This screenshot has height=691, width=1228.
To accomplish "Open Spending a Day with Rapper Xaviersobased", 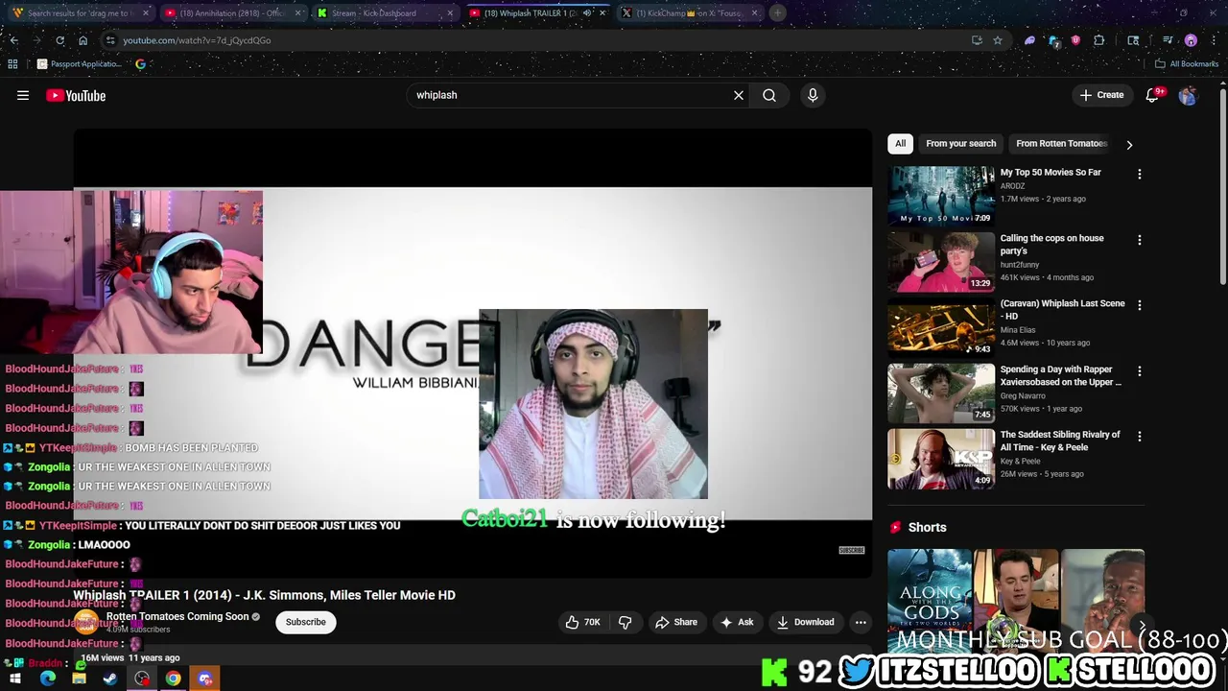I will pyautogui.click(x=1060, y=375).
